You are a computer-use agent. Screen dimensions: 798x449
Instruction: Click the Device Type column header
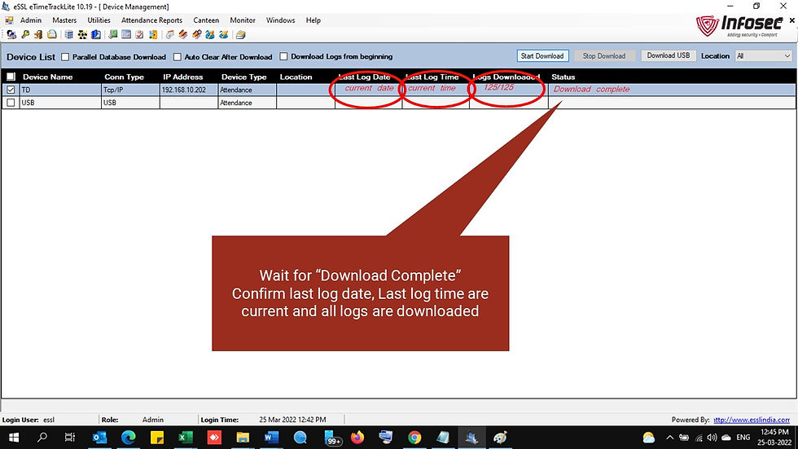point(243,77)
